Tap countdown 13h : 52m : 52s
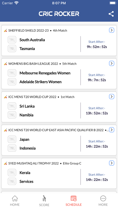 [x=97, y=113]
